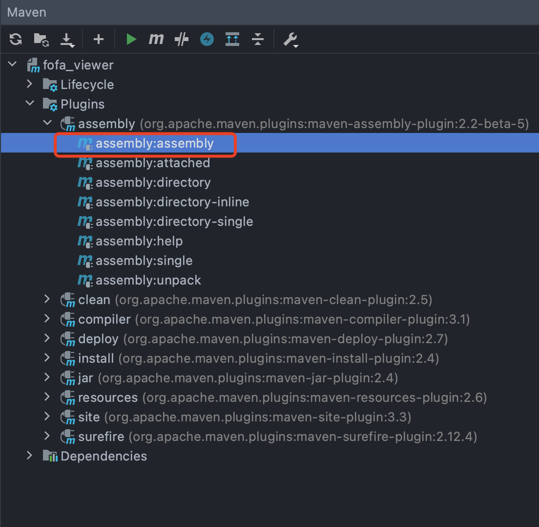This screenshot has height=527, width=539.
Task: Expand the compiler plugin node
Action: click(x=47, y=319)
